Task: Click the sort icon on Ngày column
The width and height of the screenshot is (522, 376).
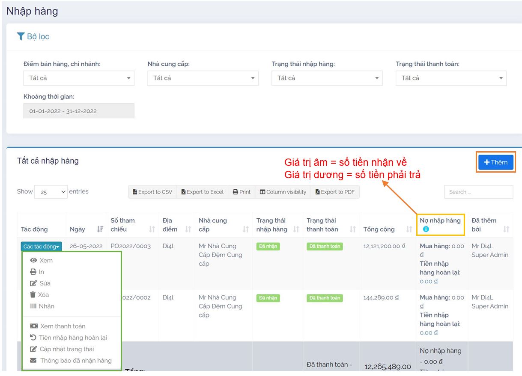Action: click(x=100, y=229)
